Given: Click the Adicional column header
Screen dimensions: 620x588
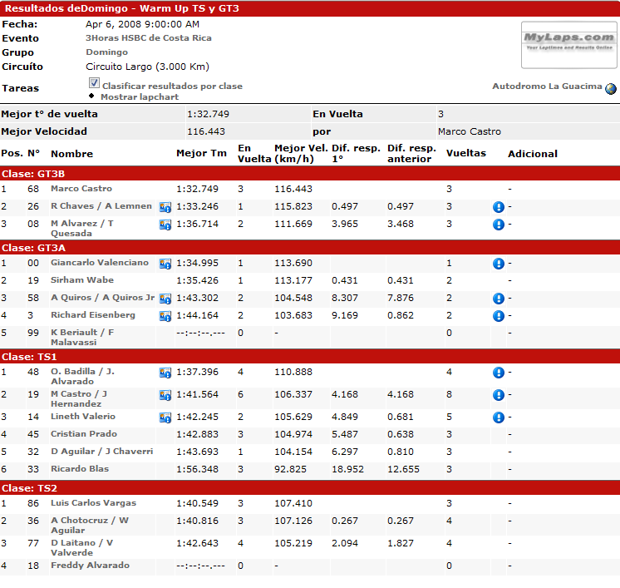Looking at the screenshot, I should pyautogui.click(x=533, y=154).
